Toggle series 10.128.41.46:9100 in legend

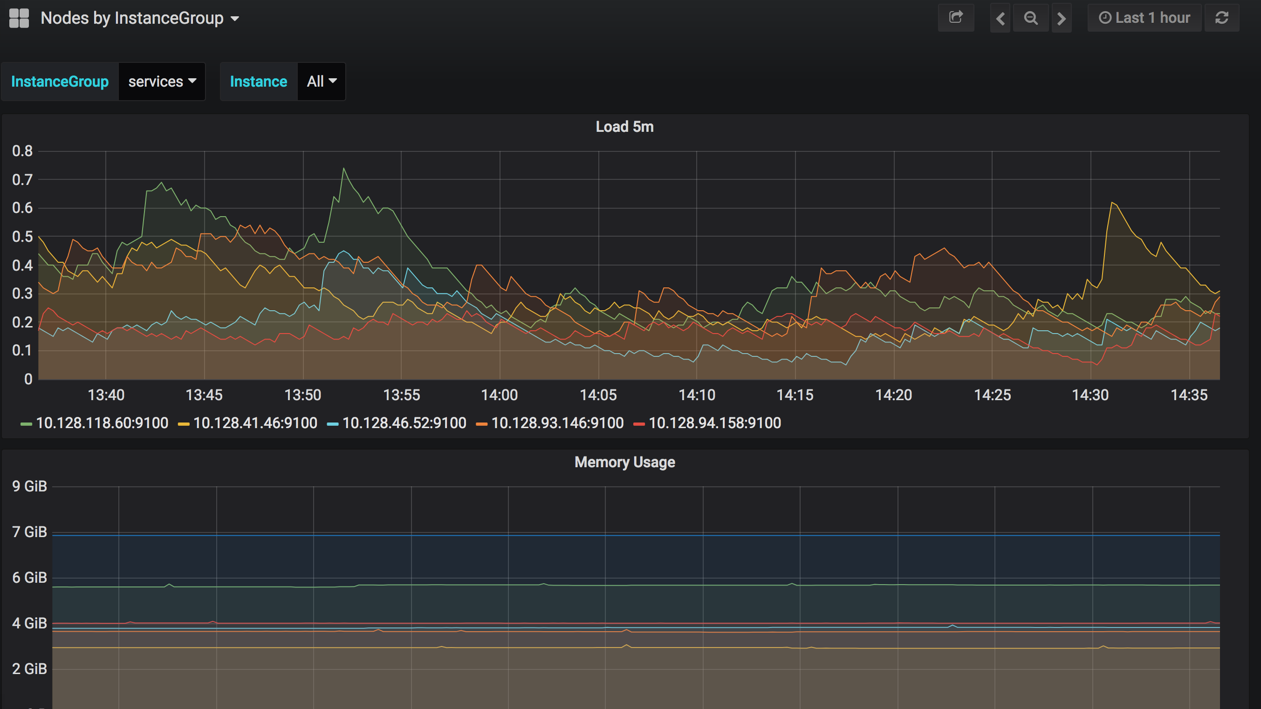pos(255,423)
